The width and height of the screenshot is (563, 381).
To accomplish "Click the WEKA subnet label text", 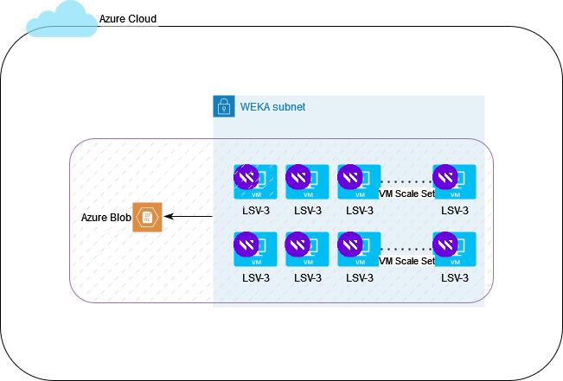I will (x=273, y=107).
